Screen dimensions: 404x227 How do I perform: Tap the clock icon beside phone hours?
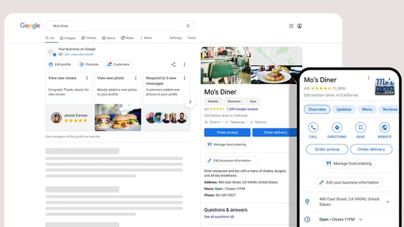307,219
